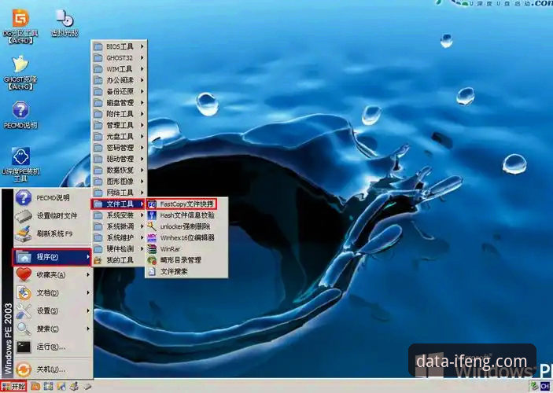Click 关机(U) to shut down

point(51,369)
